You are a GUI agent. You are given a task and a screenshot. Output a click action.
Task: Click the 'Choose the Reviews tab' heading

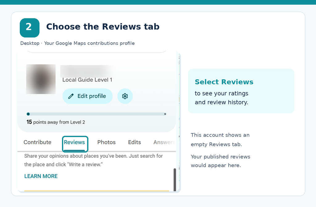pyautogui.click(x=103, y=27)
